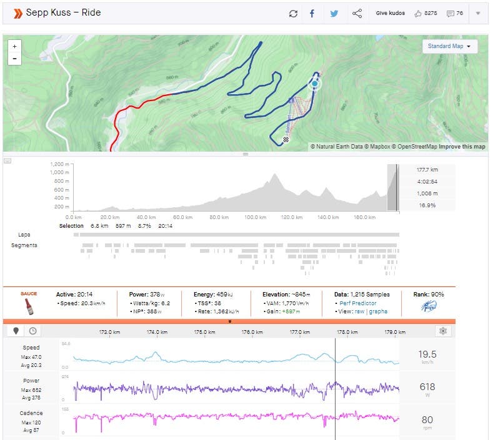The height and width of the screenshot is (440, 493).
Task: Open the Standard Map dropdown
Action: pyautogui.click(x=449, y=47)
